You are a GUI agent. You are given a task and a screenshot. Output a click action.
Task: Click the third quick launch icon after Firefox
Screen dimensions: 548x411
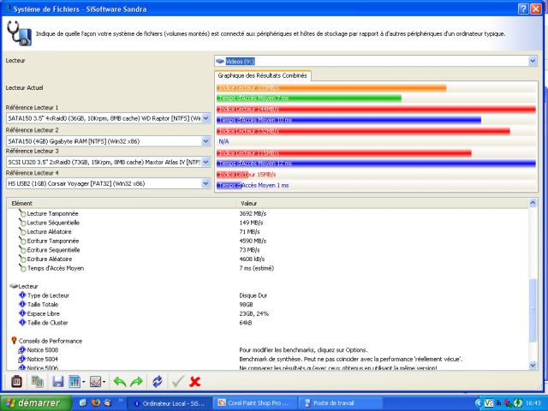click(108, 403)
